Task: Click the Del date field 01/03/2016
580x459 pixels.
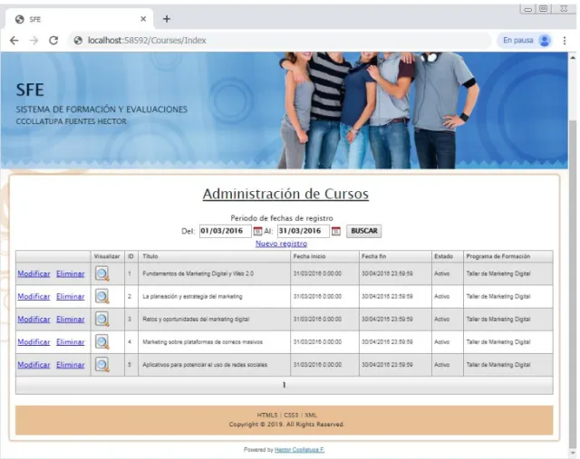Action: 226,231
